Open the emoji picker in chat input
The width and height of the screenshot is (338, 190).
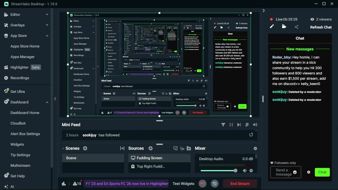pyautogui.click(x=295, y=172)
